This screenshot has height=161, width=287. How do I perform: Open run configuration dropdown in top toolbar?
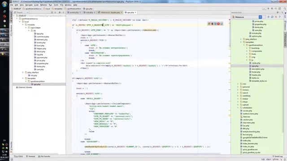tap(264, 8)
